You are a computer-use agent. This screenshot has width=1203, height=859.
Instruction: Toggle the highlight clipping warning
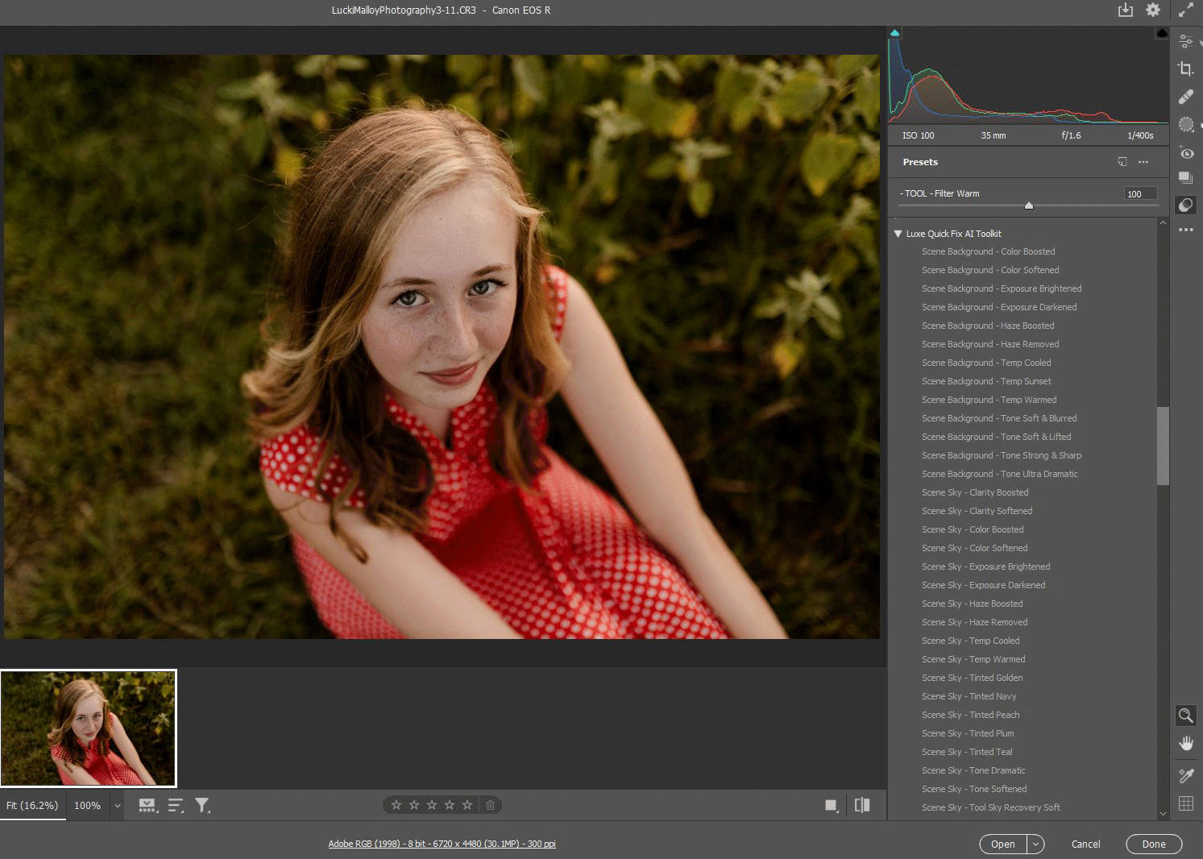[1161, 33]
